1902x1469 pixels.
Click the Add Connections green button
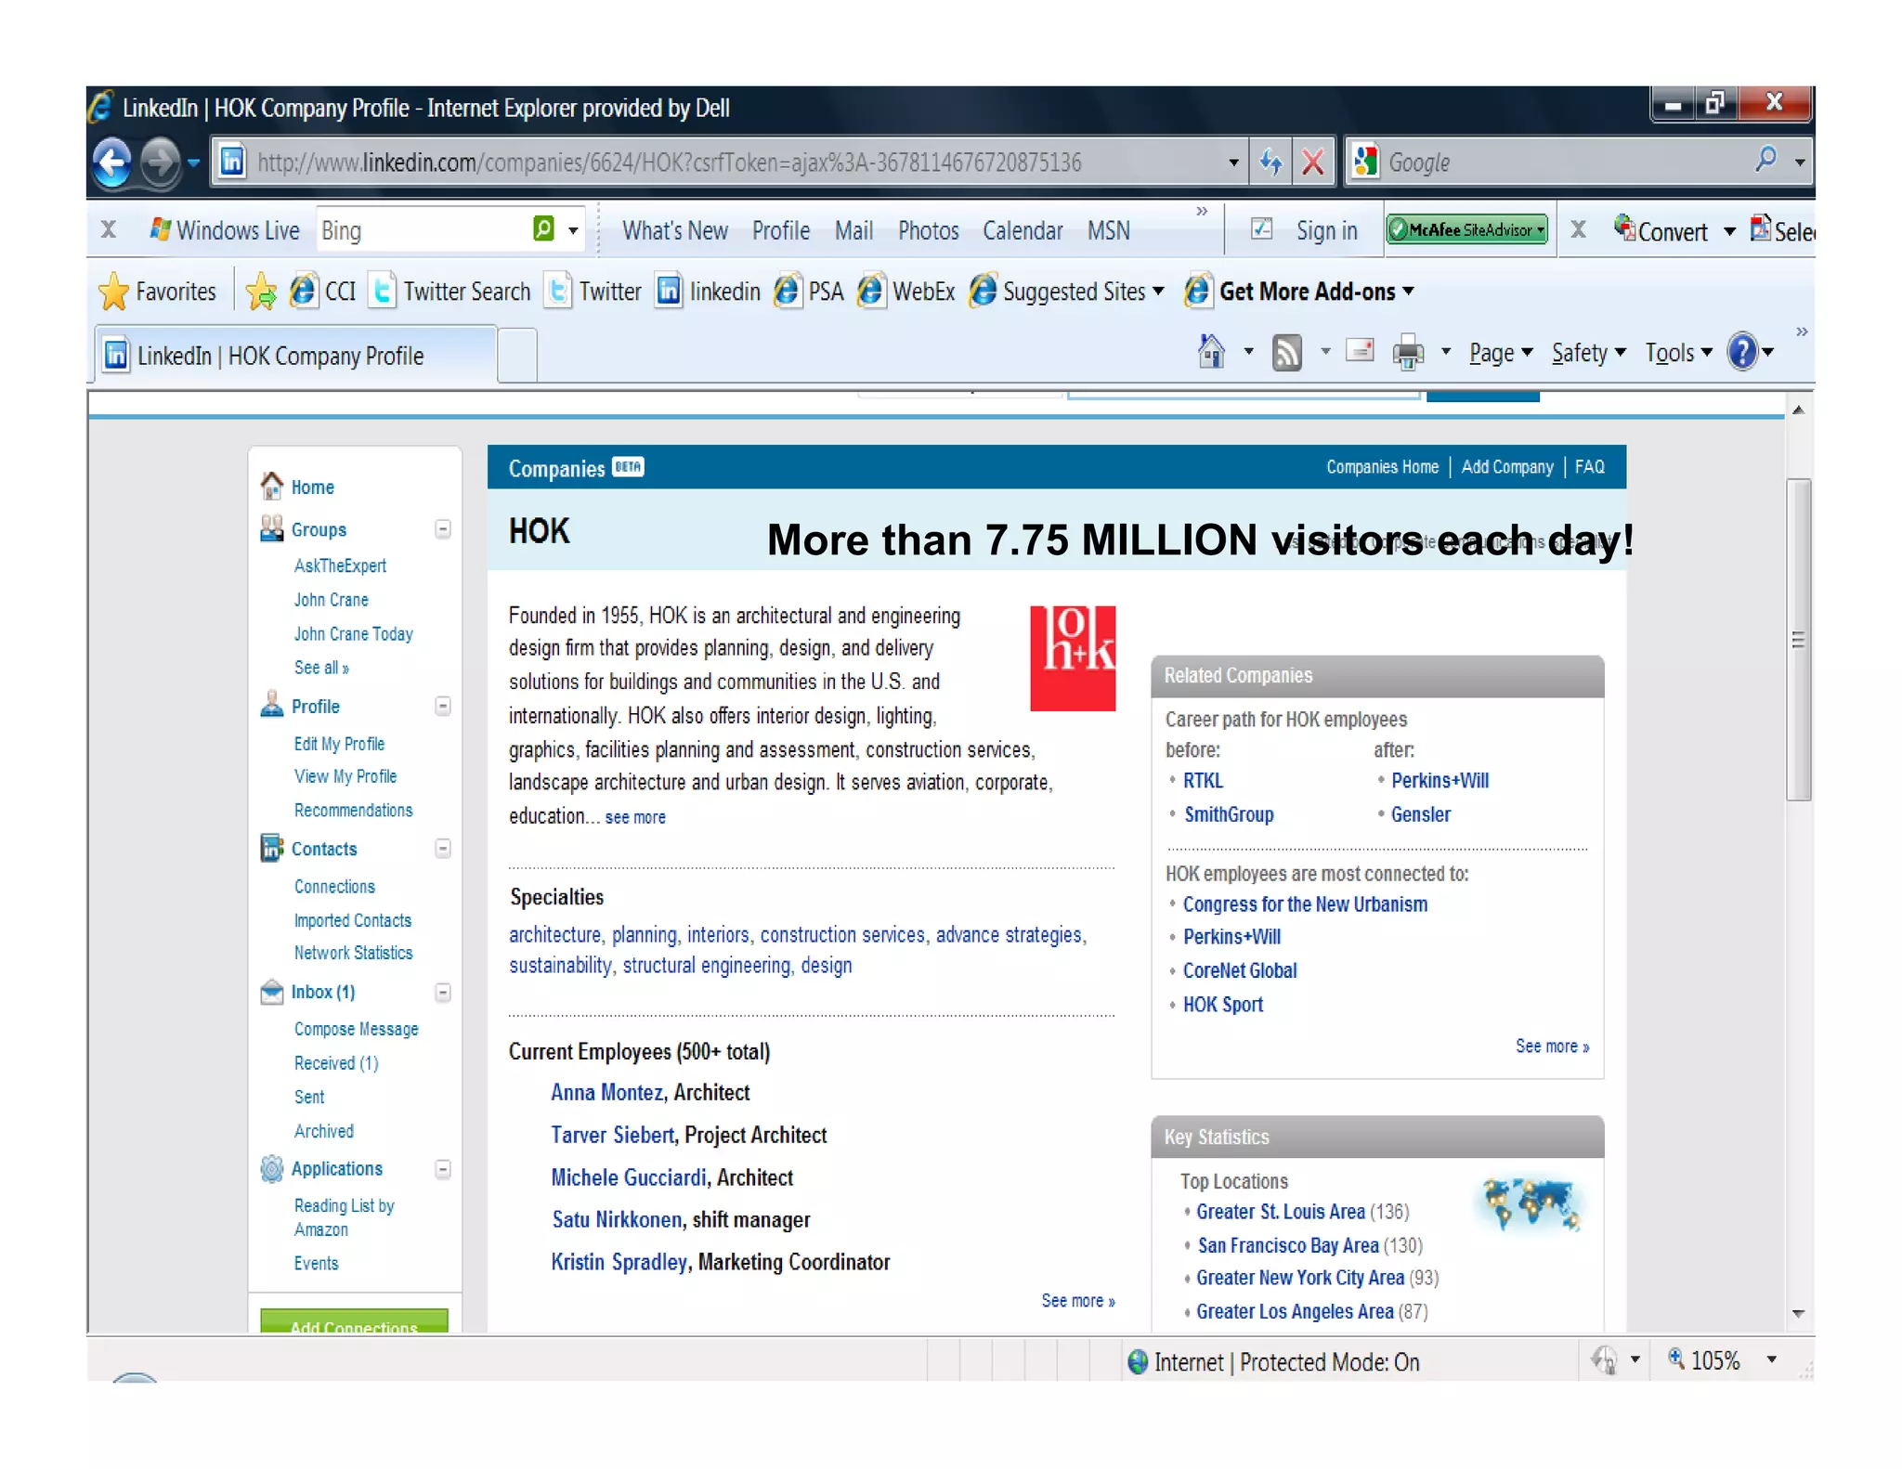tap(354, 1322)
